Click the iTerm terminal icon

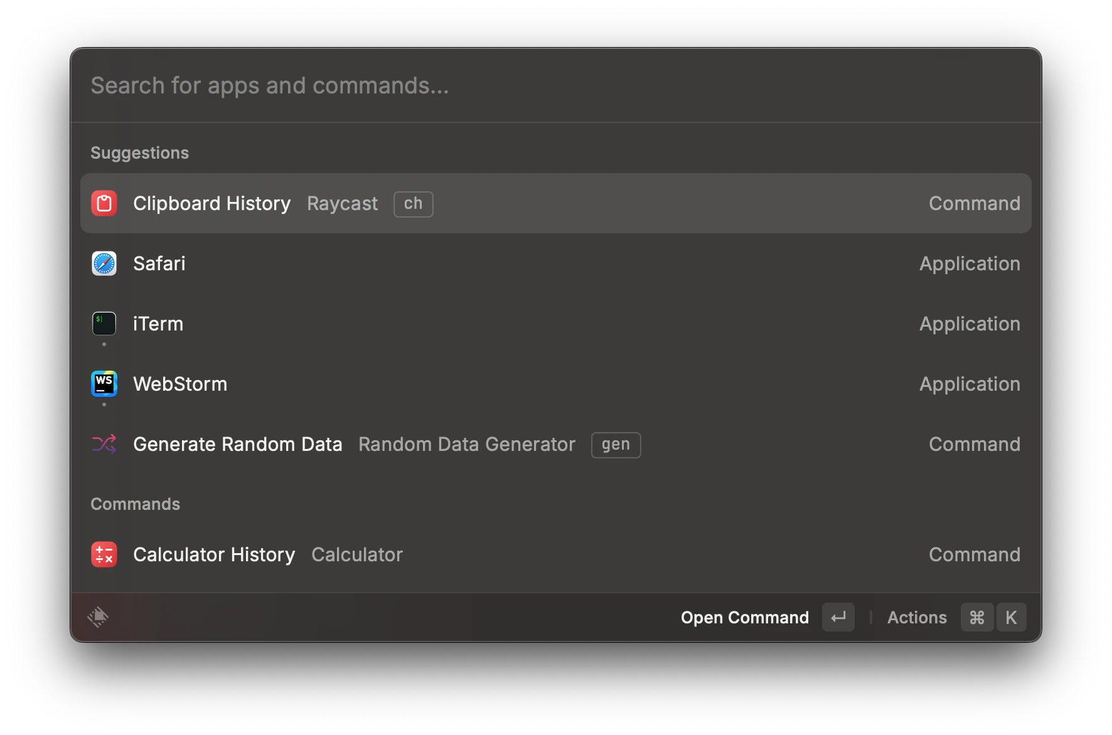pyautogui.click(x=104, y=324)
